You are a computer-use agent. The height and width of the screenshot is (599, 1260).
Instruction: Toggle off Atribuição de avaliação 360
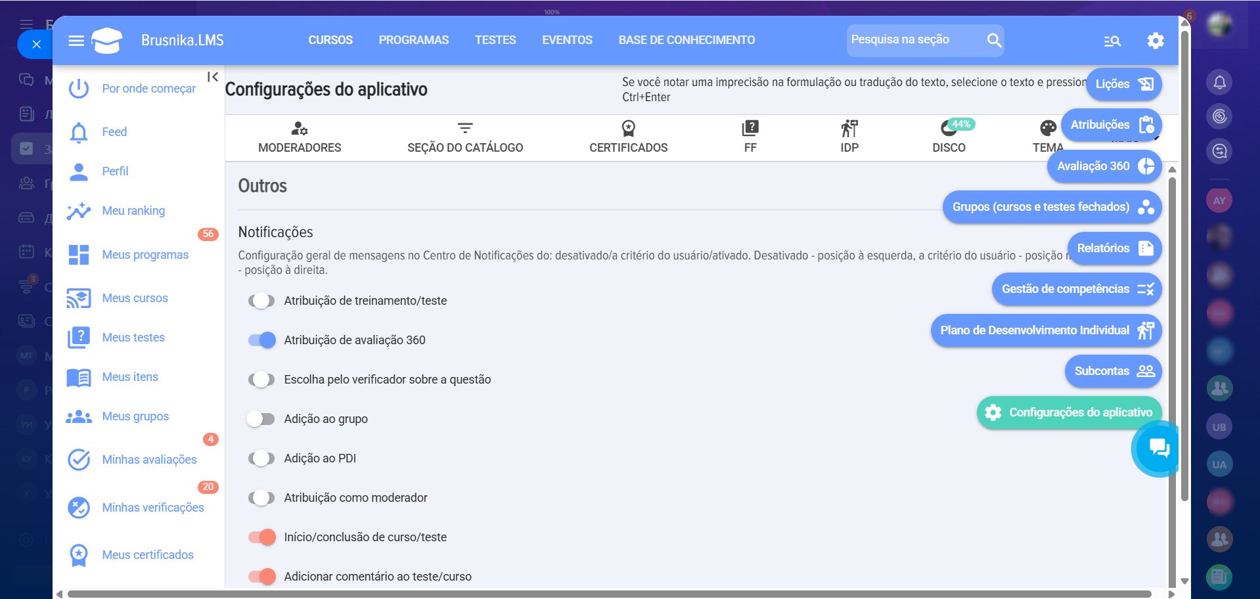click(261, 340)
